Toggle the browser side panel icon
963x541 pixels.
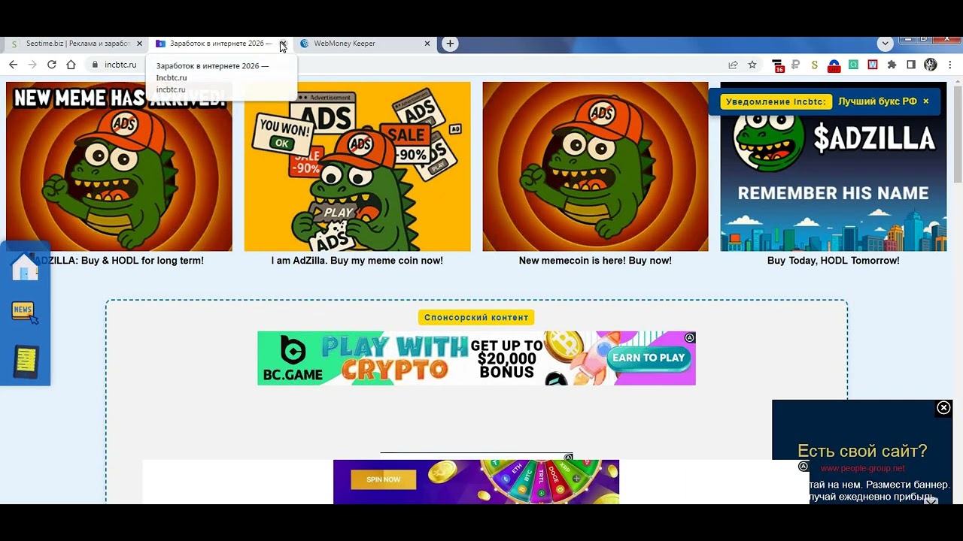pos(911,65)
